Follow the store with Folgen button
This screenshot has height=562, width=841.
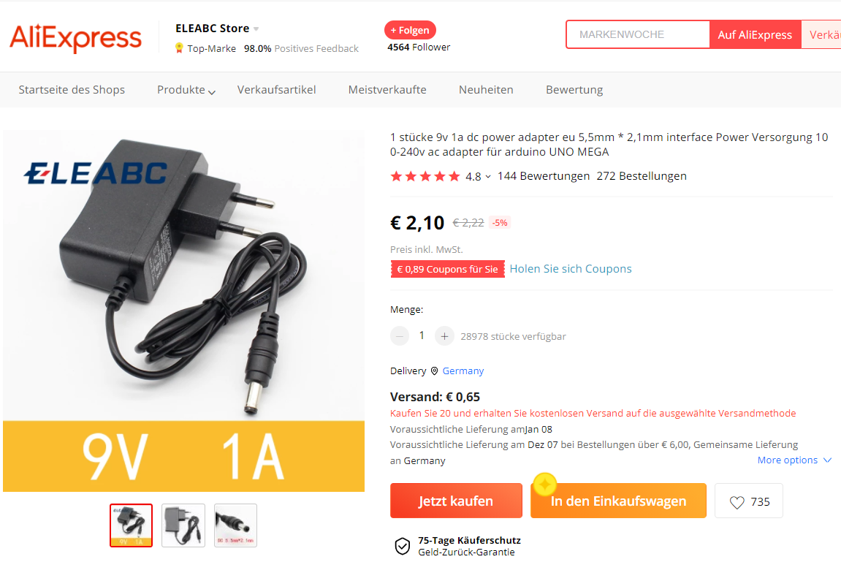[411, 30]
